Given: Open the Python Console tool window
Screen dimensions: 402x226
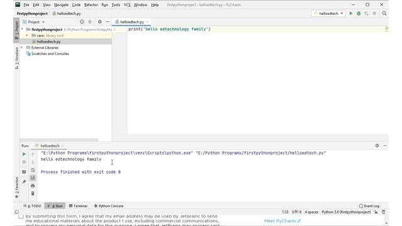Looking at the screenshot, I should click(109, 206).
